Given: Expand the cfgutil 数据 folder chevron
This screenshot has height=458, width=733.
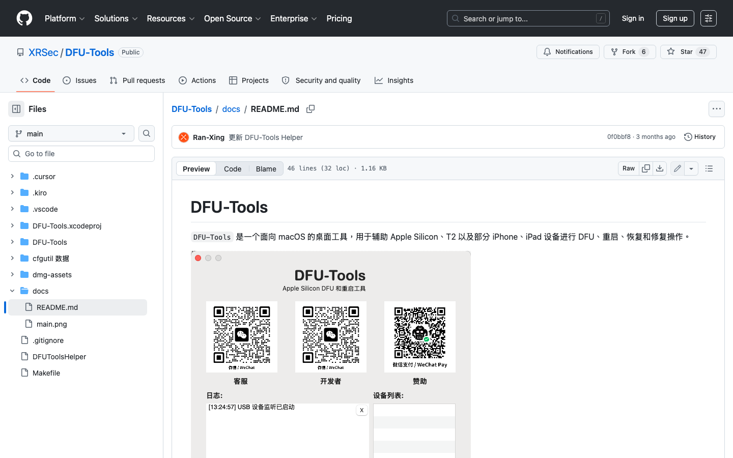Looking at the screenshot, I should pos(12,258).
